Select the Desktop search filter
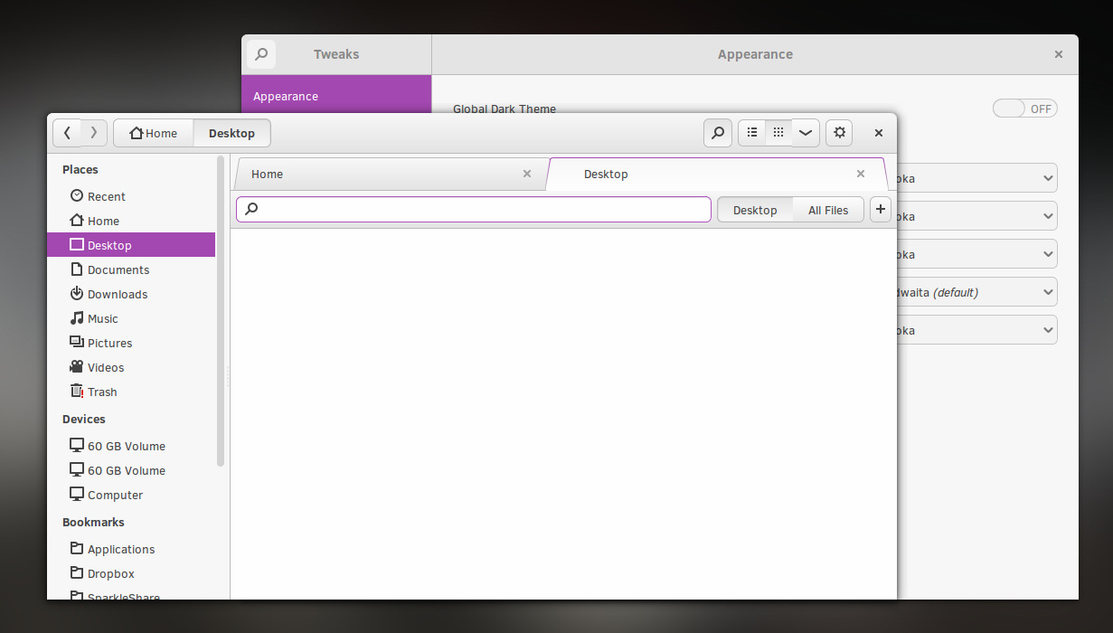 point(755,209)
